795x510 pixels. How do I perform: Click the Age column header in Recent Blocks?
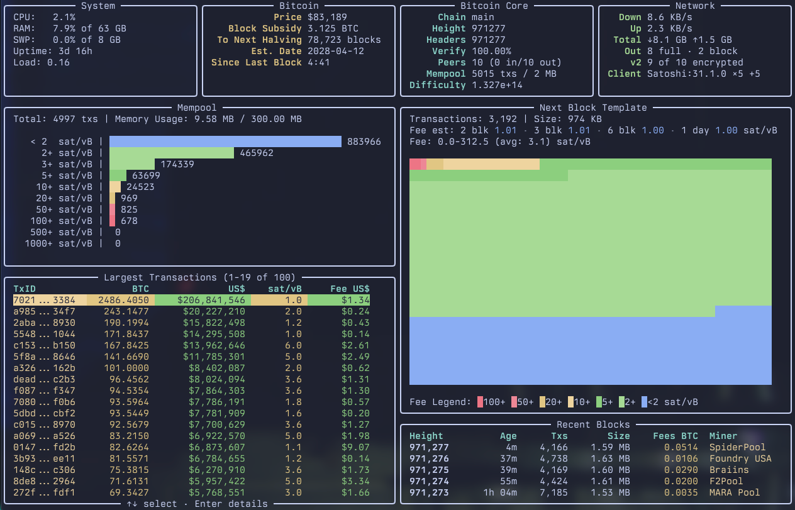pos(508,436)
